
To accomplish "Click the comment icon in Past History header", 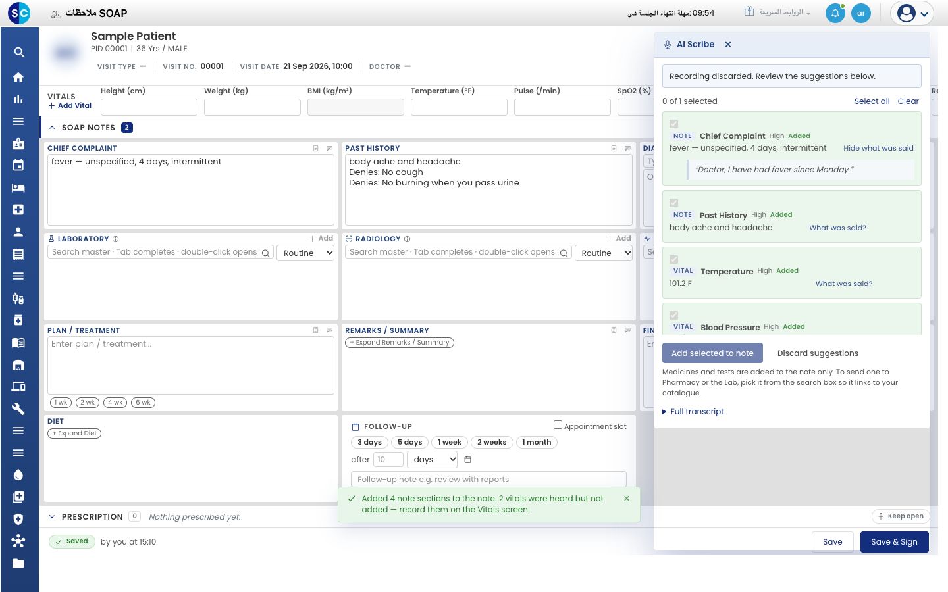I will click(627, 149).
